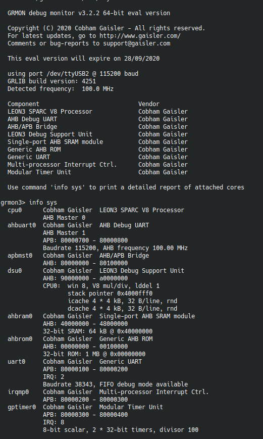
Task: Click the ahbram0 device entry
Action: coord(20,316)
